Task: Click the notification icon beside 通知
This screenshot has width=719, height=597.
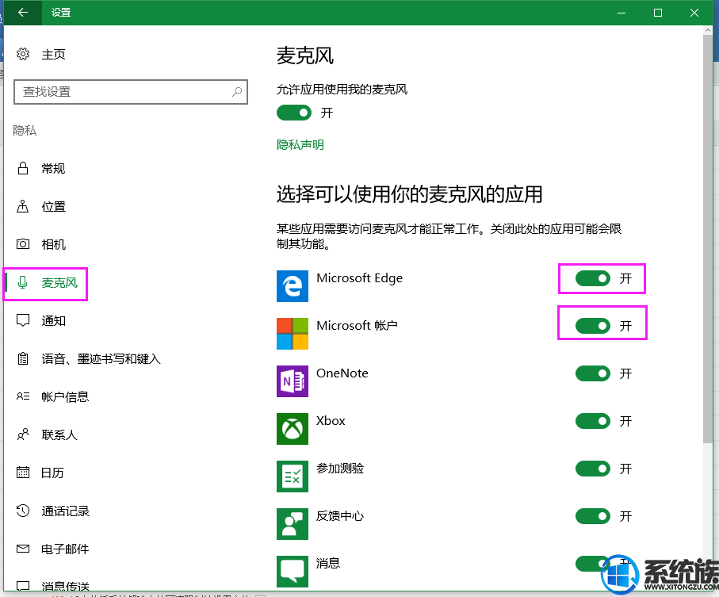Action: [23, 320]
